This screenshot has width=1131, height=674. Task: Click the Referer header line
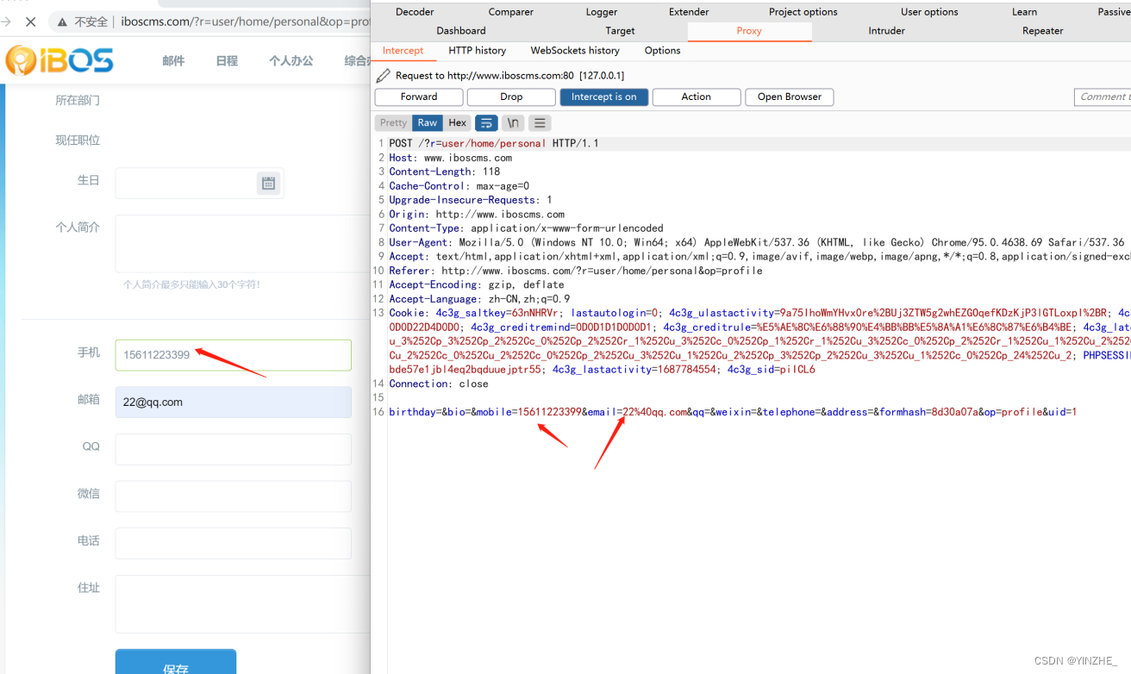point(576,271)
